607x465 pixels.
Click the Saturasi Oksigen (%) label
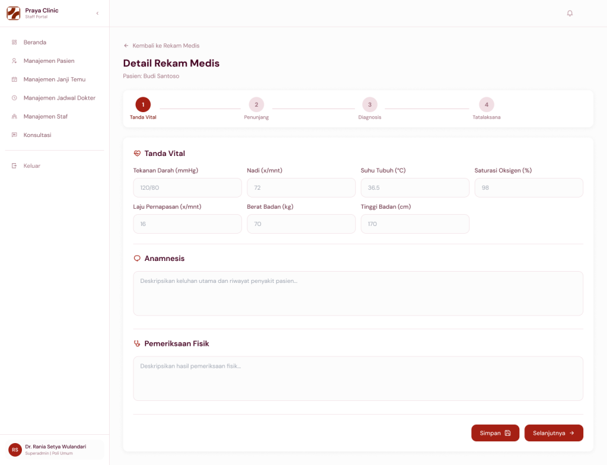[x=503, y=170]
